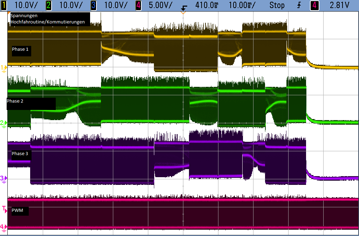This screenshot has height=236, width=359.
Task: Click channel 1 ground reference marker
Action: click(x=4, y=68)
